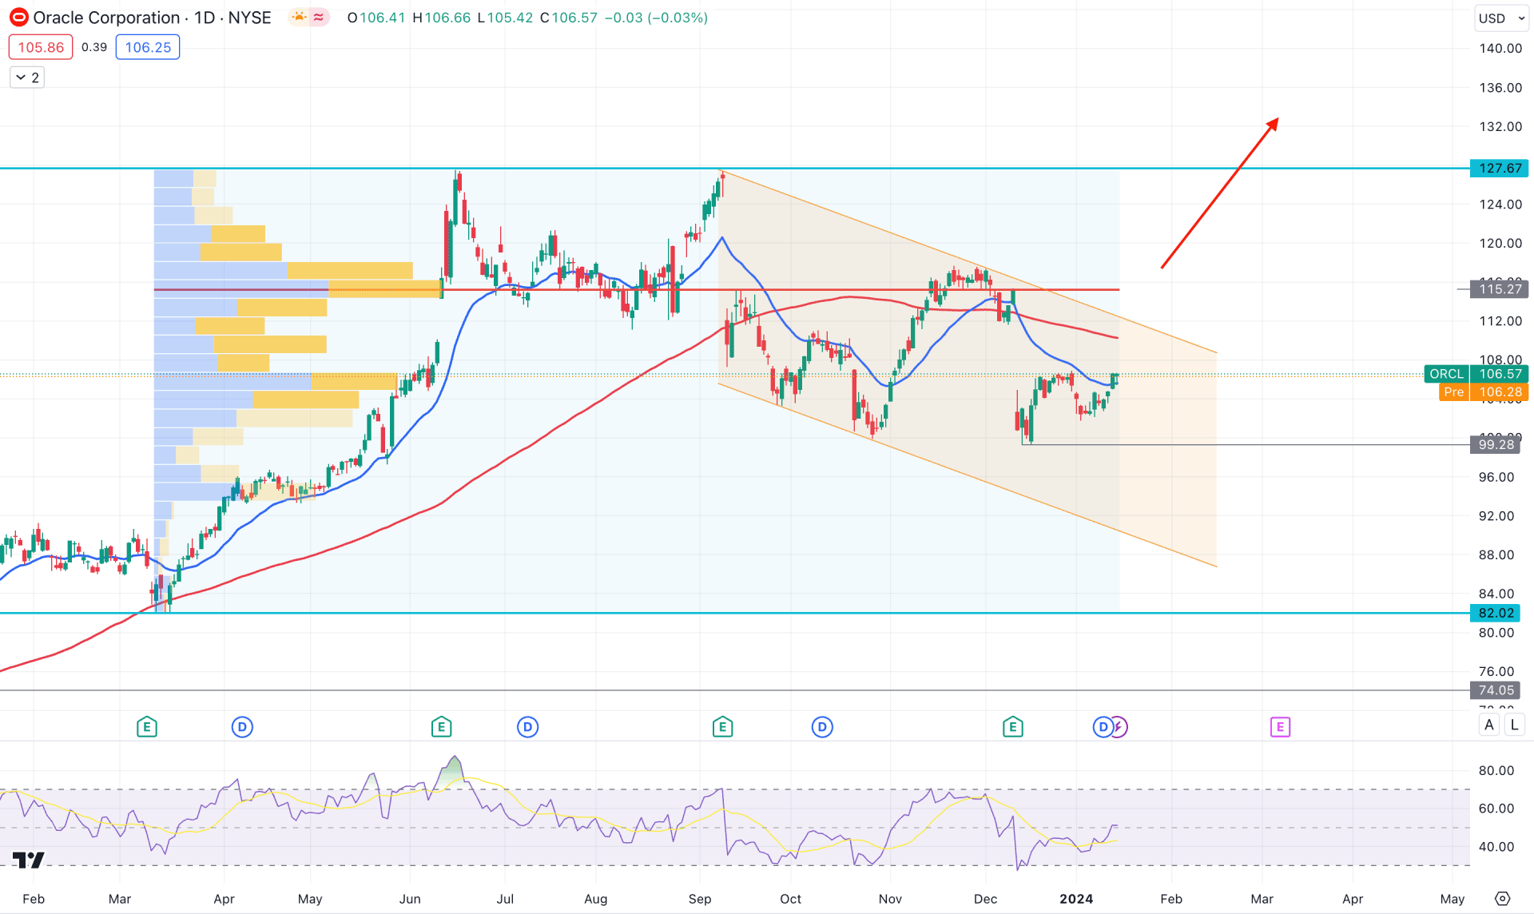Screen dimensions: 1534x914
Task: Open the dividend marker D in January 2024
Action: (1103, 727)
